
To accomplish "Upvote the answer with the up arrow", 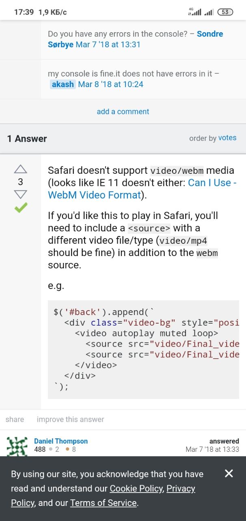I will pyautogui.click(x=20, y=169).
